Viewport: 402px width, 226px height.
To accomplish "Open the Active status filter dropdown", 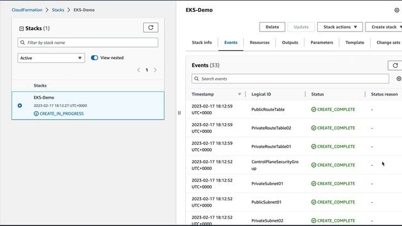I will point(52,58).
